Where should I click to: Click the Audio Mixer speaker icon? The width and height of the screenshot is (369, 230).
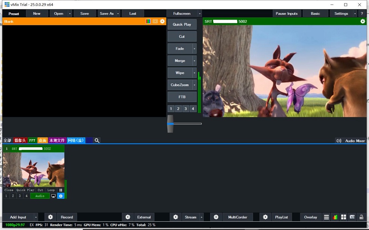(339, 141)
